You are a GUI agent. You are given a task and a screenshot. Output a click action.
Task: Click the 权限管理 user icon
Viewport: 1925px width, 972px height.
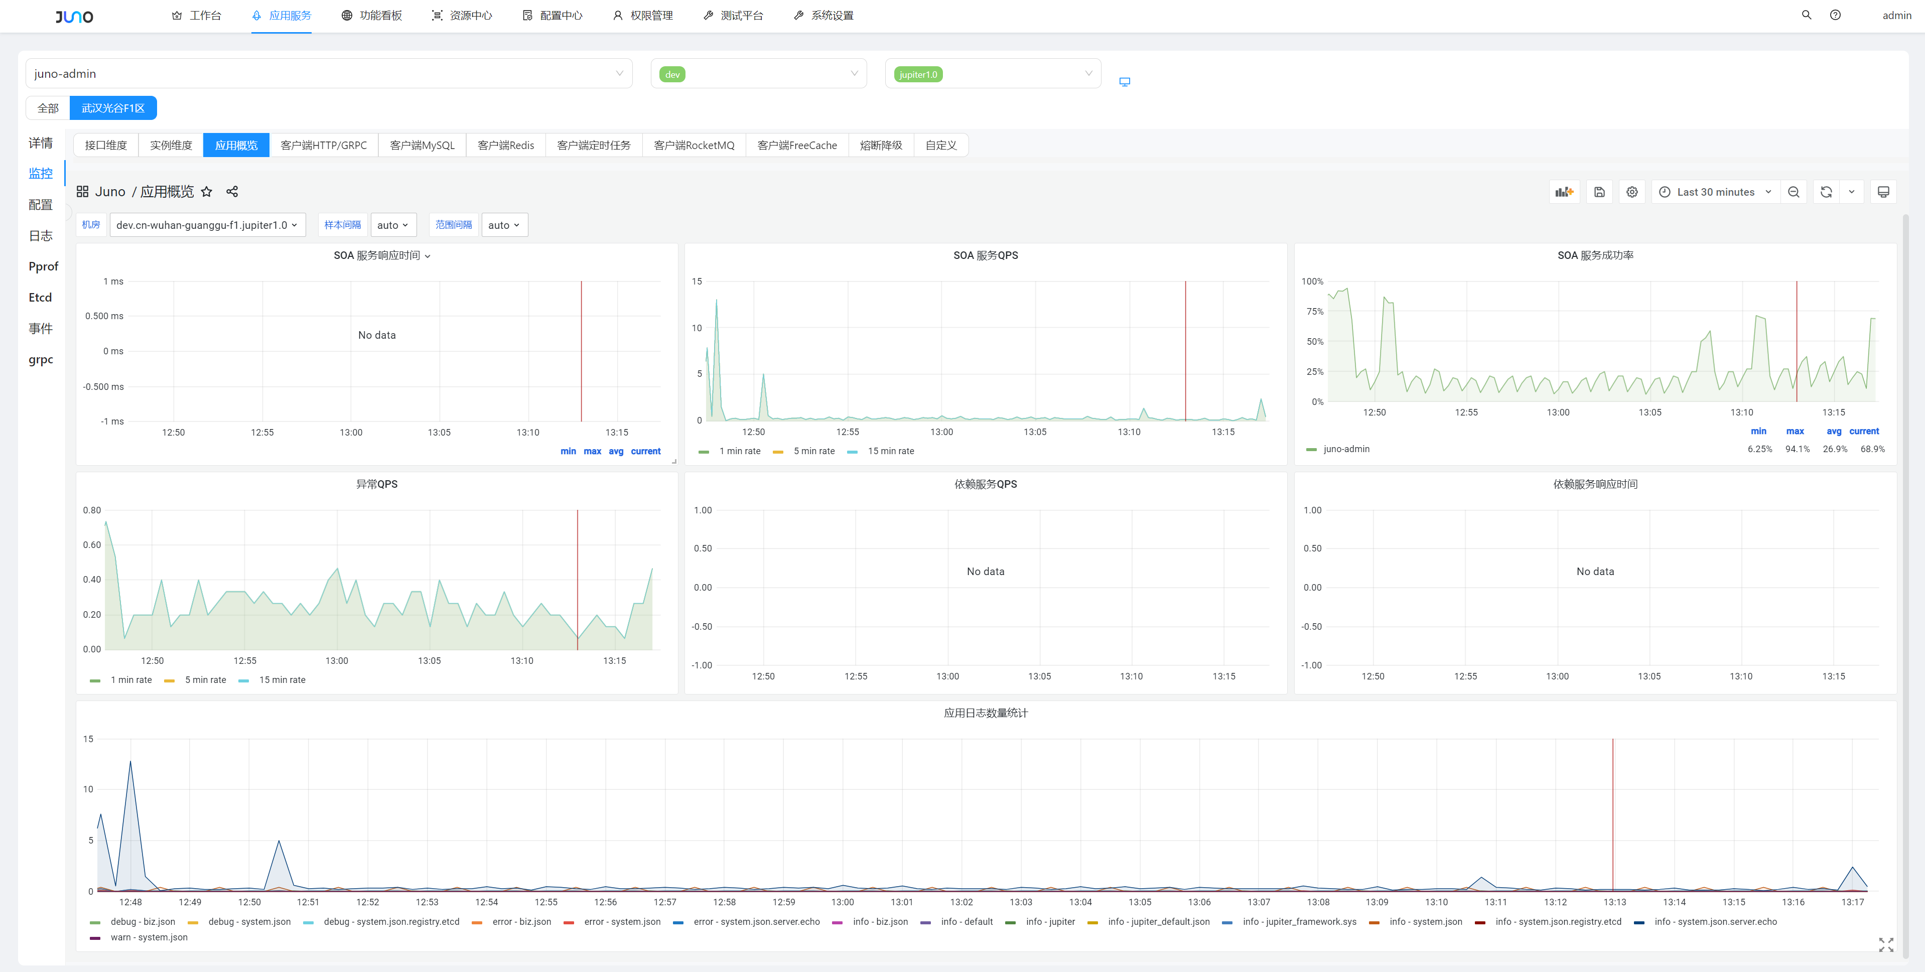(x=618, y=16)
